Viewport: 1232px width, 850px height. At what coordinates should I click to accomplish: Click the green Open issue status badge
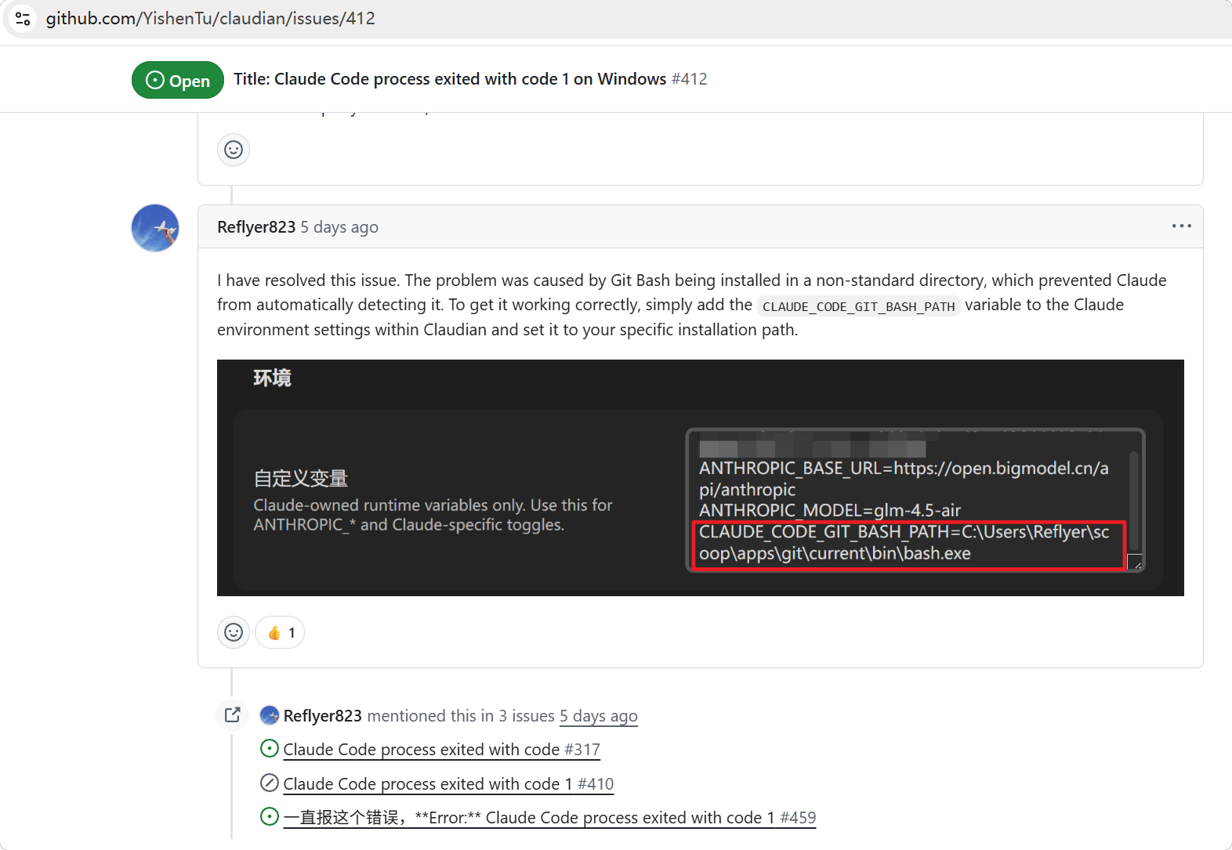[x=178, y=80]
